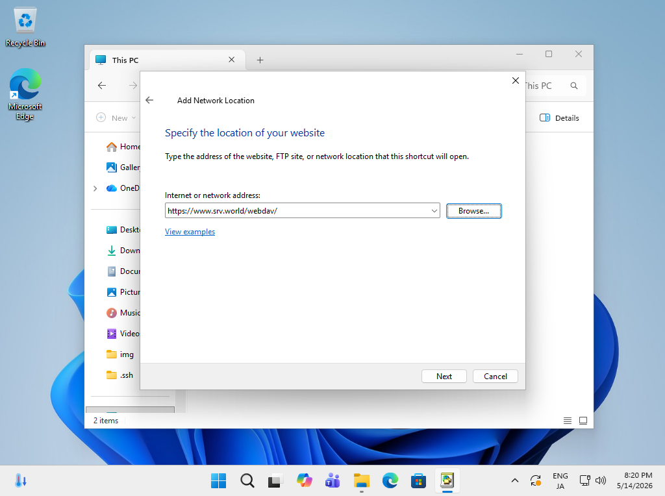The image size is (665, 496).
Task: Open taskbar Search
Action: click(x=247, y=480)
